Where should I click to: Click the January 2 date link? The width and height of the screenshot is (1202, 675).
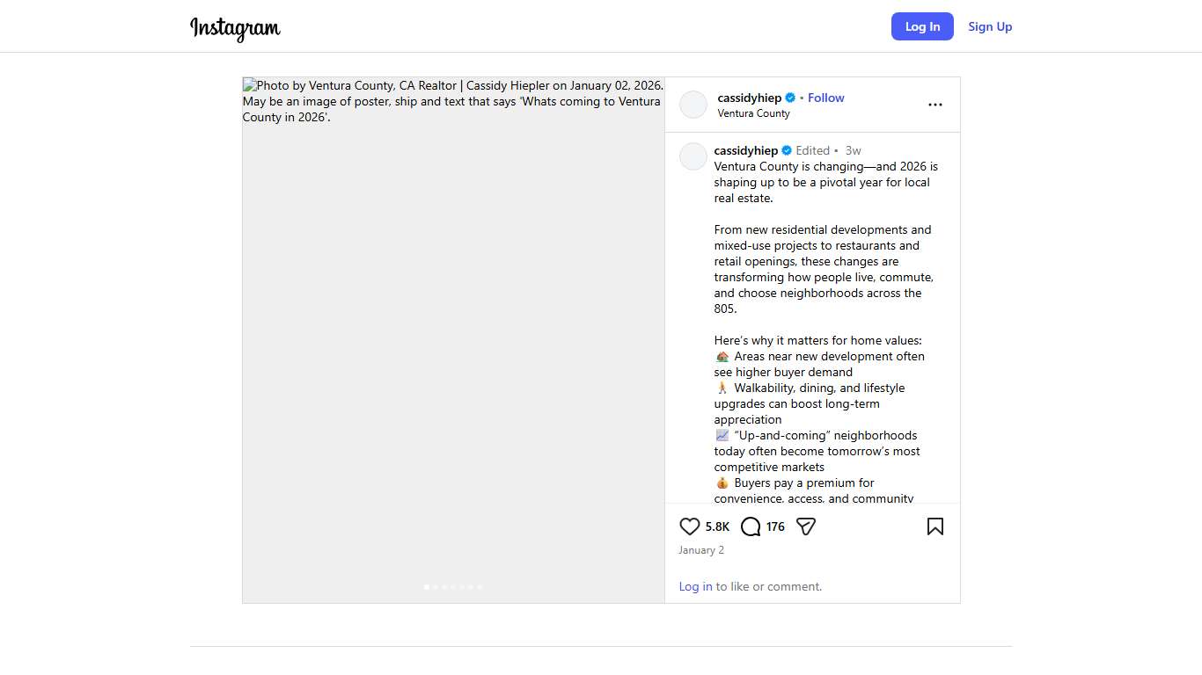(700, 550)
